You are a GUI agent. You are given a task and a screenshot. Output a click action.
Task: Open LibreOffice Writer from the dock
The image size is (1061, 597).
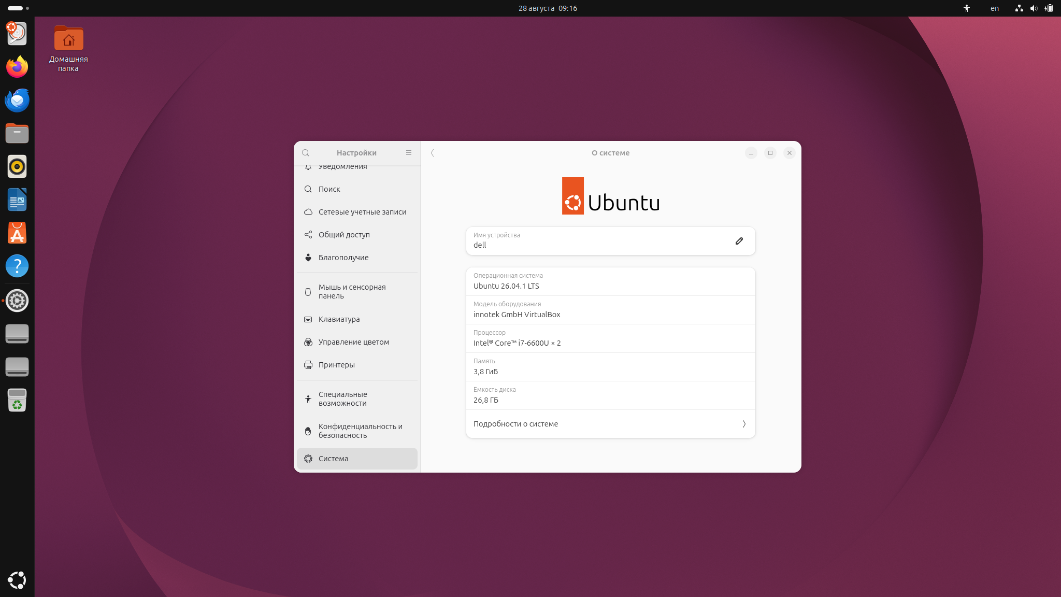pyautogui.click(x=17, y=200)
